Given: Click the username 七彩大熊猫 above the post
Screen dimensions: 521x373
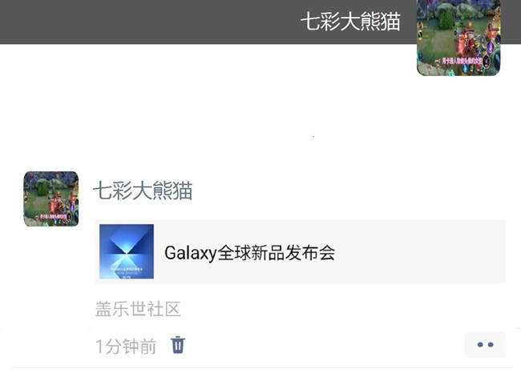Looking at the screenshot, I should pyautogui.click(x=143, y=191).
